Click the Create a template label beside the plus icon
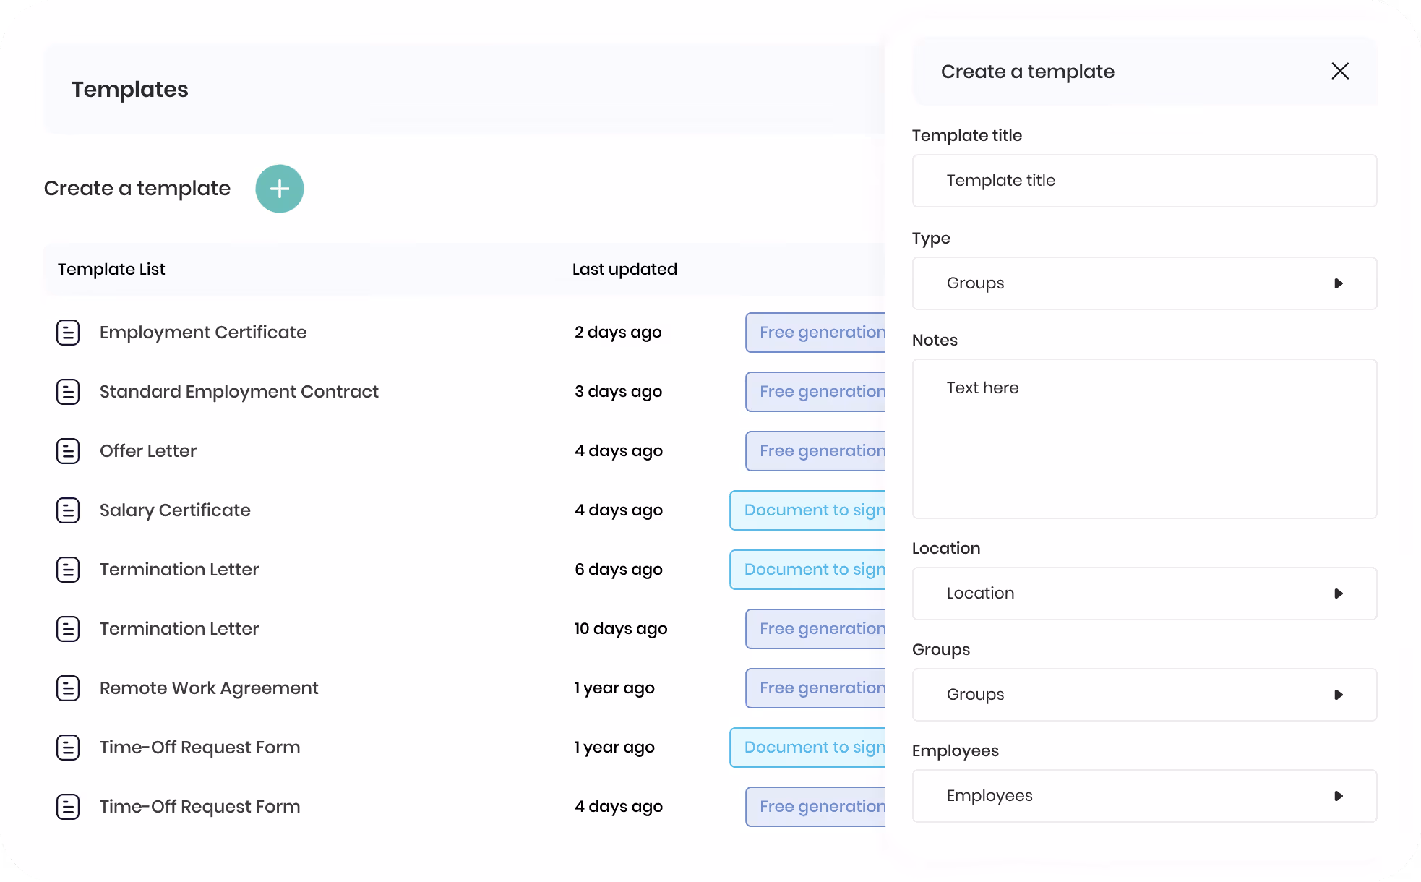 pyautogui.click(x=137, y=189)
